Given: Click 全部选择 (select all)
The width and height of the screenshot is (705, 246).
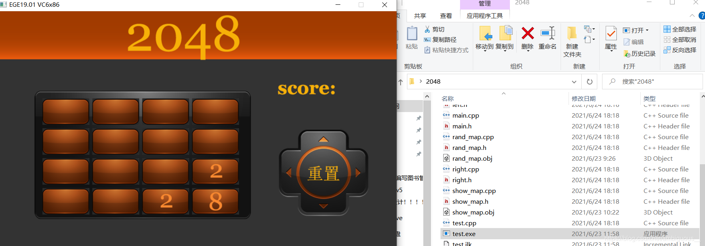Looking at the screenshot, I should 680,29.
